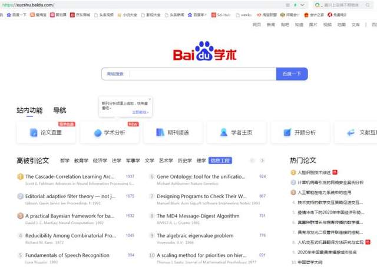Switch to the 站内功能 tab
Viewport: 377px width, 267px height.
29,110
